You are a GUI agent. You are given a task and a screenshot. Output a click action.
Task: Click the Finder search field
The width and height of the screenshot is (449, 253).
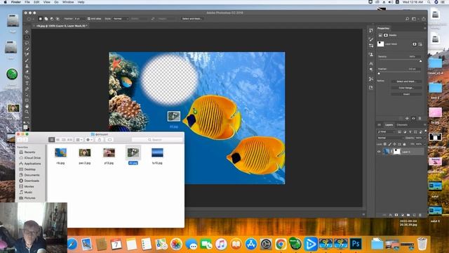pos(157,140)
